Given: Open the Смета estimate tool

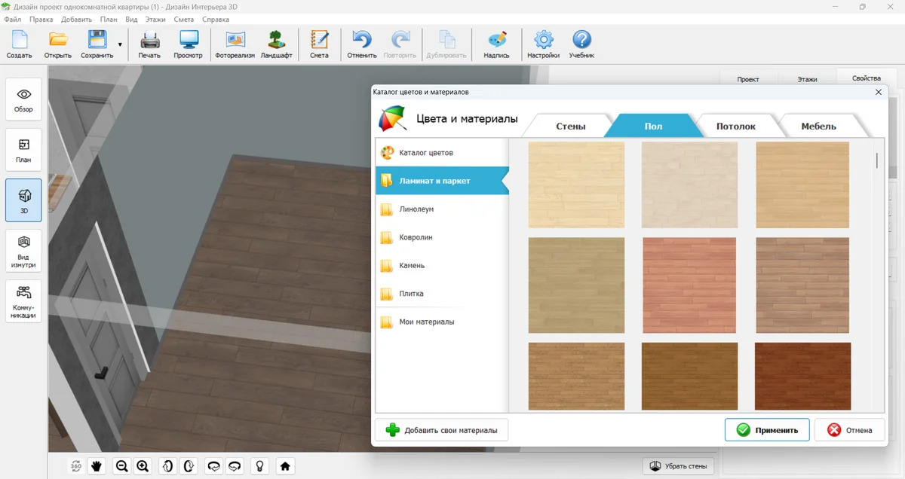Looking at the screenshot, I should [x=319, y=44].
